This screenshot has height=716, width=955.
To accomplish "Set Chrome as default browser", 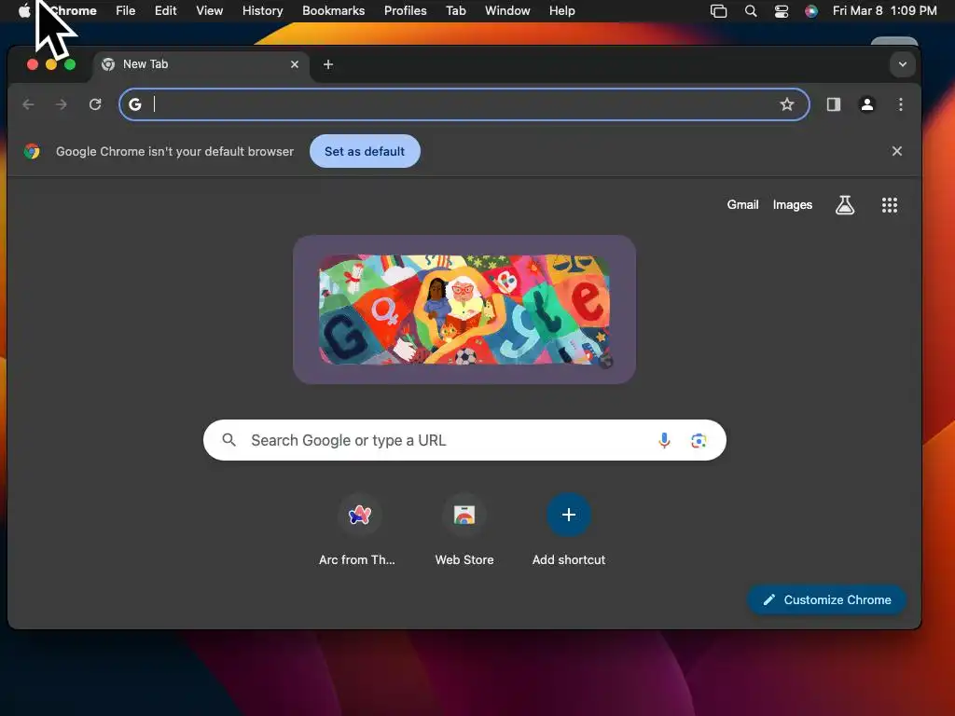I will 365,151.
